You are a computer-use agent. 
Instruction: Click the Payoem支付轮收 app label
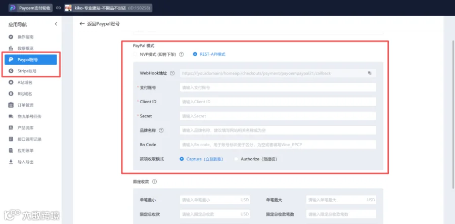(35, 8)
